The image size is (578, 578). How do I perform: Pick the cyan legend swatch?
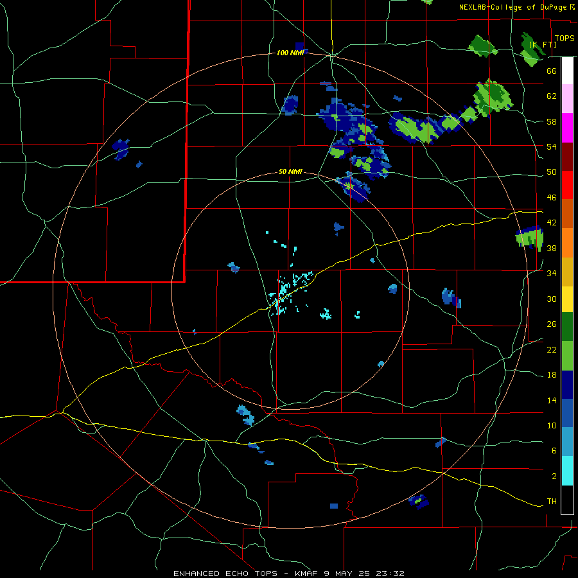[x=567, y=471]
